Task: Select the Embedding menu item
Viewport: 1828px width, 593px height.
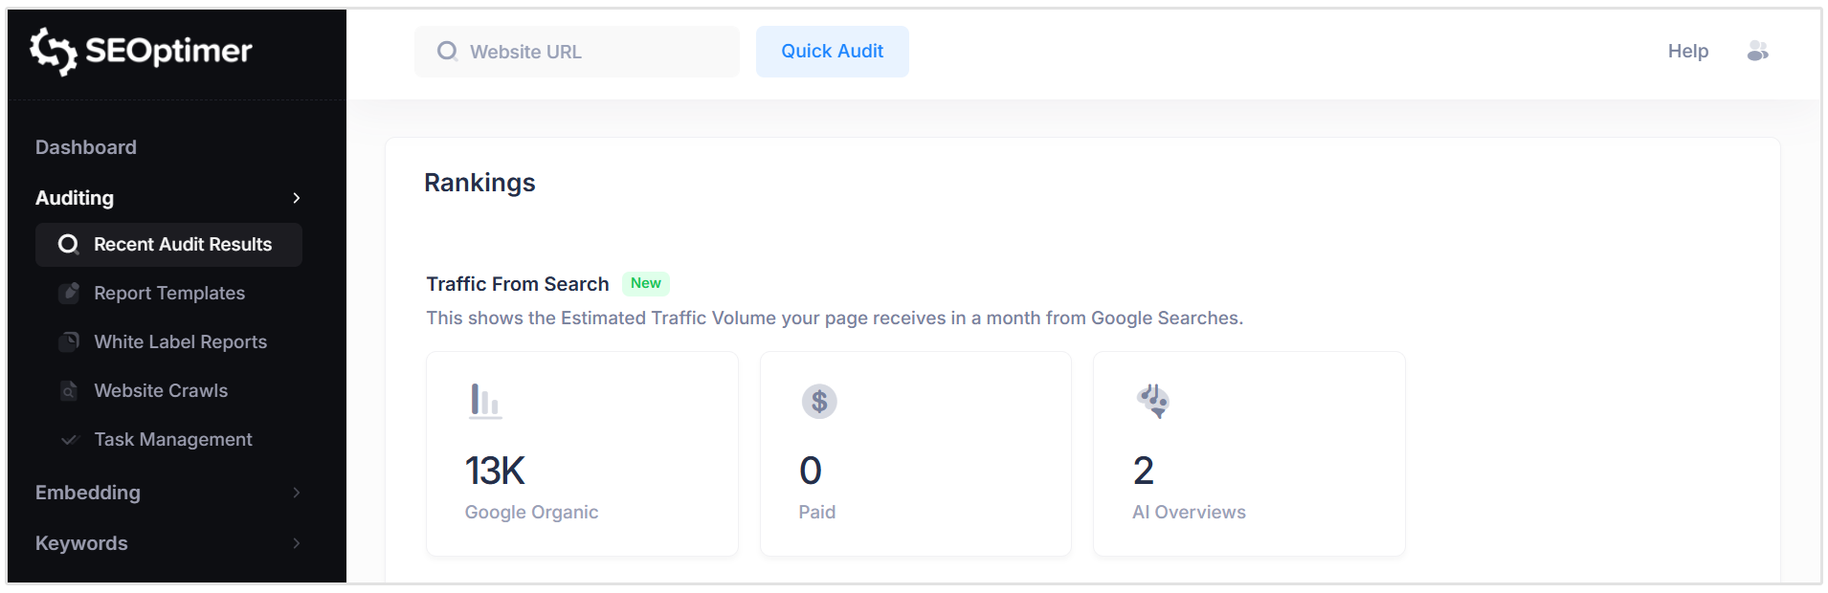Action: point(88,493)
